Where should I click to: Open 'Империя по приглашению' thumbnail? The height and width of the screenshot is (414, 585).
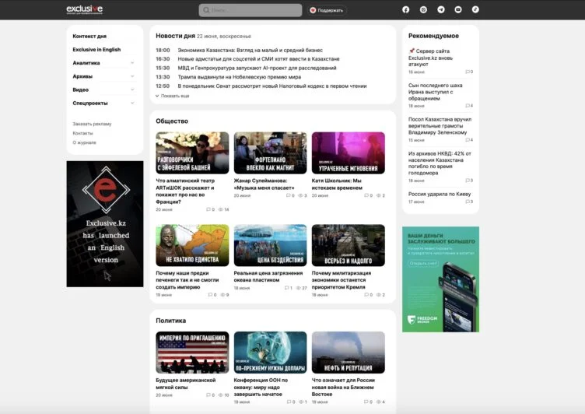click(x=192, y=353)
